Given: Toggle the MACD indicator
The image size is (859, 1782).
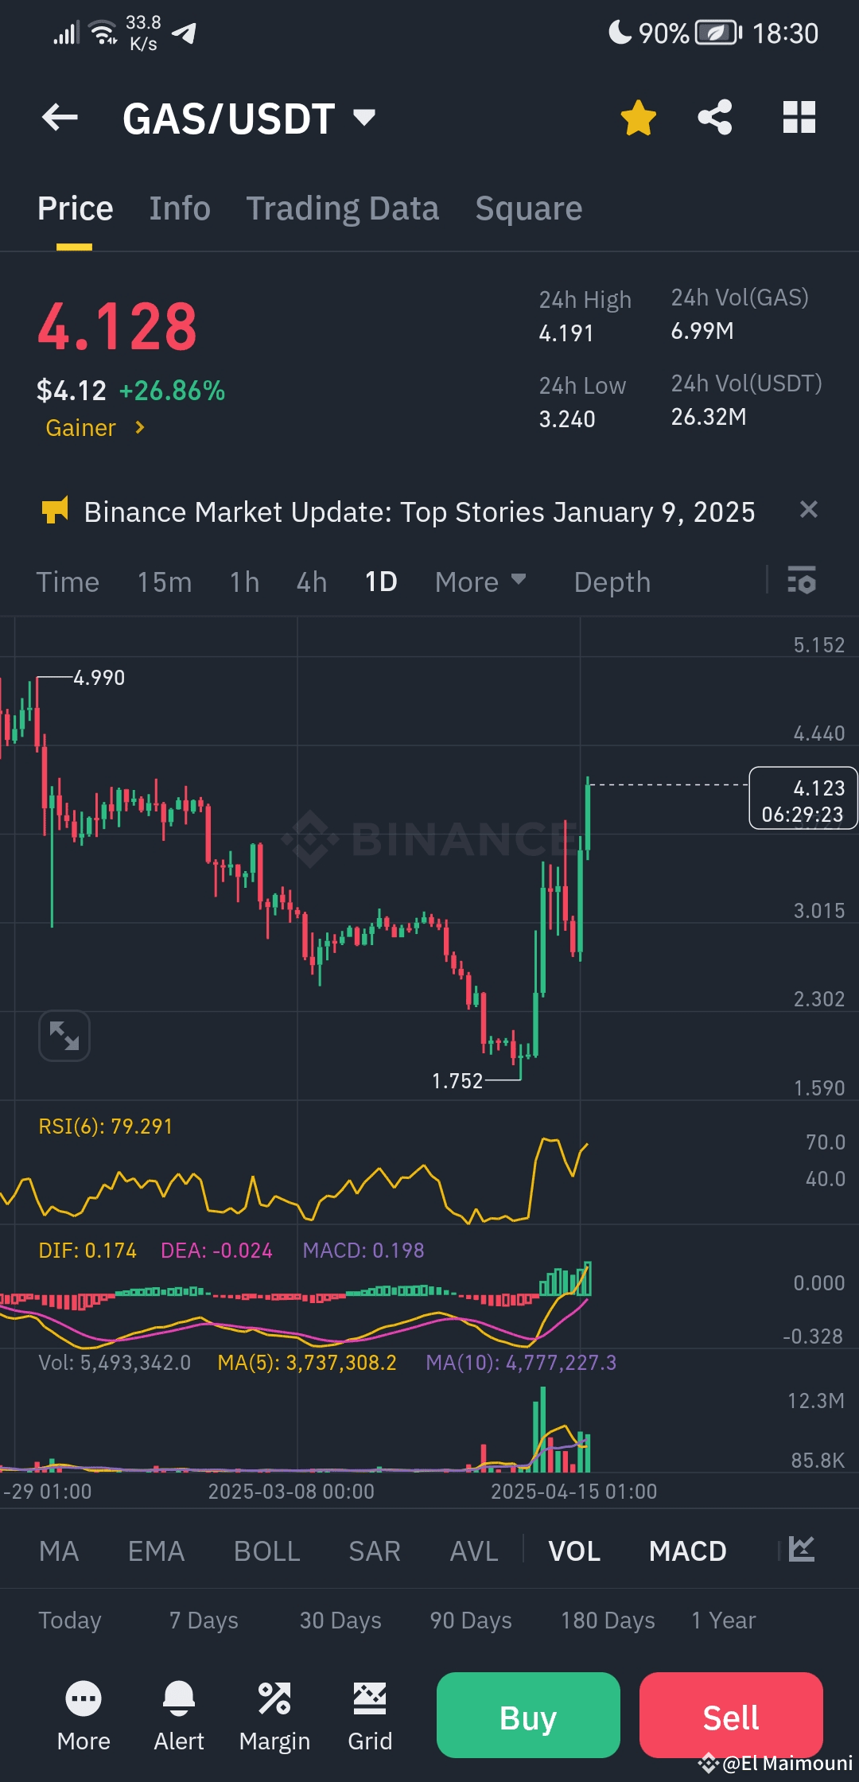Looking at the screenshot, I should click(x=688, y=1551).
